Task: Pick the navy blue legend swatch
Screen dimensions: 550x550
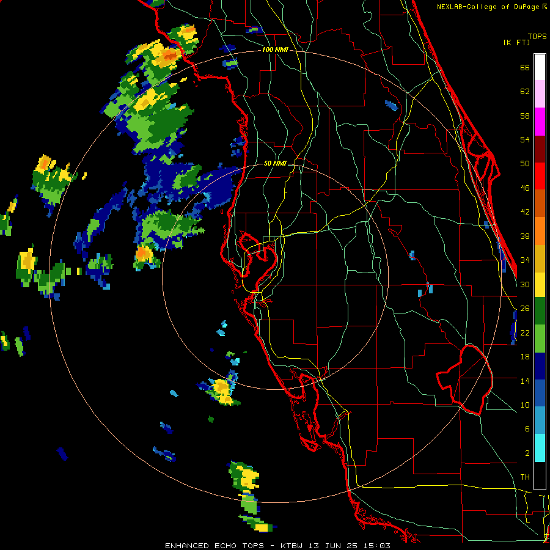Action: tap(540, 366)
